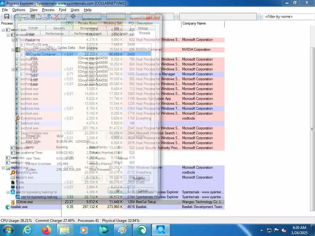The width and height of the screenshot is (315, 236).
Task: Click the csrss.exe process icon
Action: (x=8, y=158)
